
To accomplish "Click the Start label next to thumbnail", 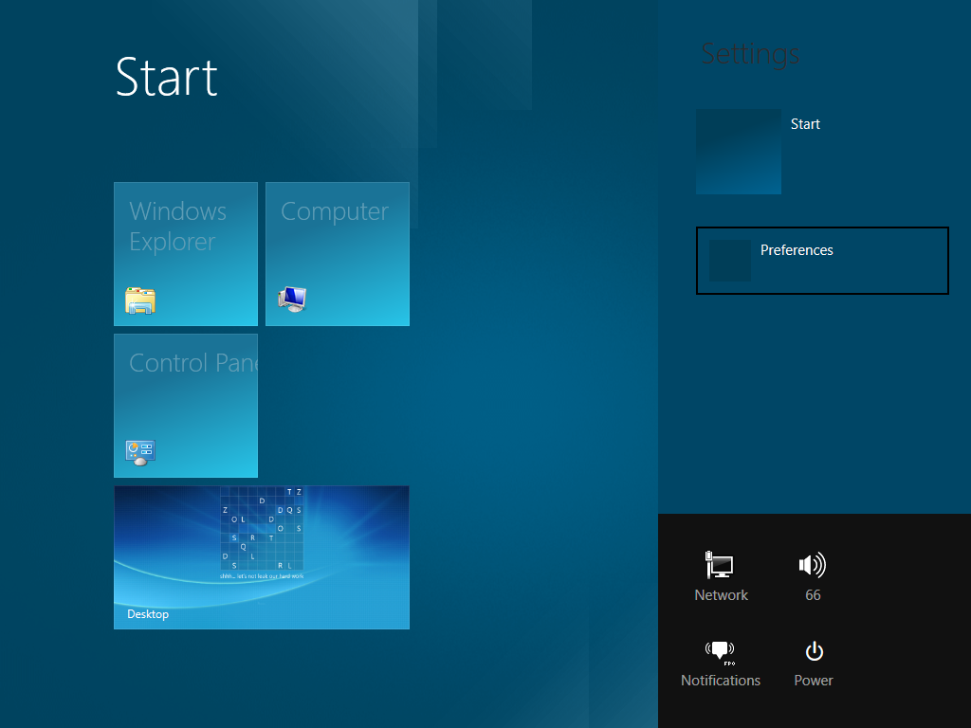I will [805, 124].
